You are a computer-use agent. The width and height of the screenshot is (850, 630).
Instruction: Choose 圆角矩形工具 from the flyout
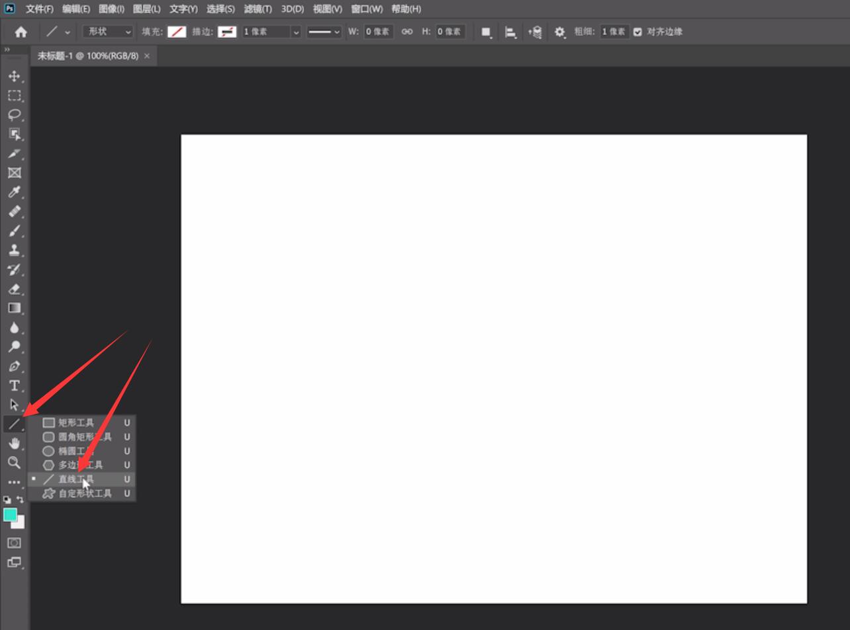[x=82, y=437]
